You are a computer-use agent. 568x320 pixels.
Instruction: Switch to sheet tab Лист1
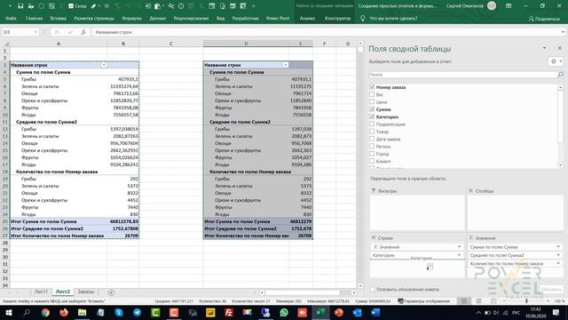tap(41, 292)
